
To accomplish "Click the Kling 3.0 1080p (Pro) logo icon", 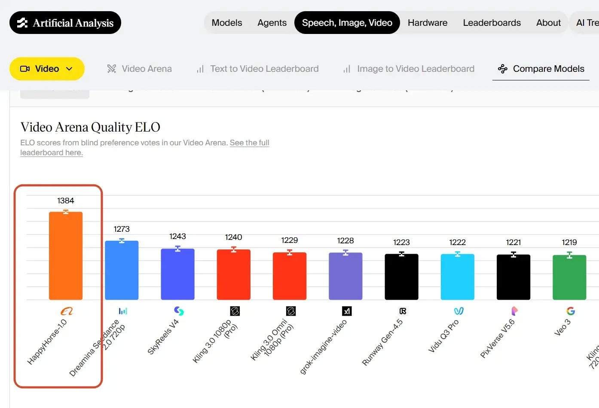I will pyautogui.click(x=235, y=311).
